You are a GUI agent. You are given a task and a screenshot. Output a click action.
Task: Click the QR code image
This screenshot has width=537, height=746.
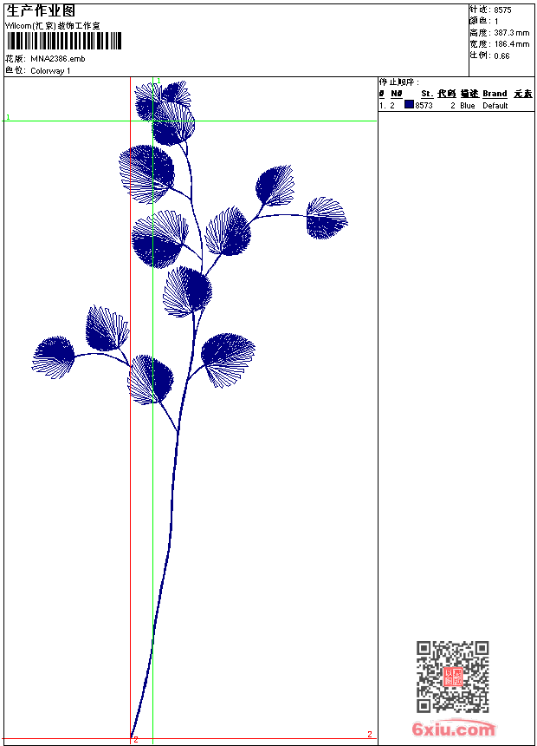pos(453,677)
